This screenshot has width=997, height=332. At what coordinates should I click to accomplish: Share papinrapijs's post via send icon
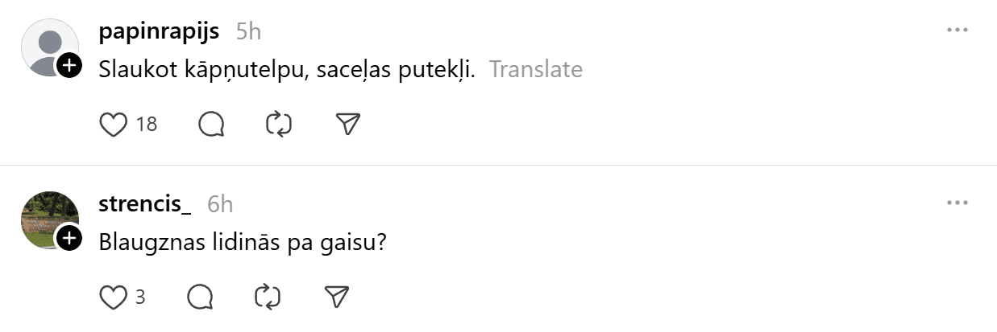347,124
